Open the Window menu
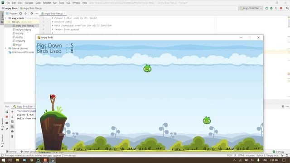Viewport: 290px width, 163px height. pos(76,3)
